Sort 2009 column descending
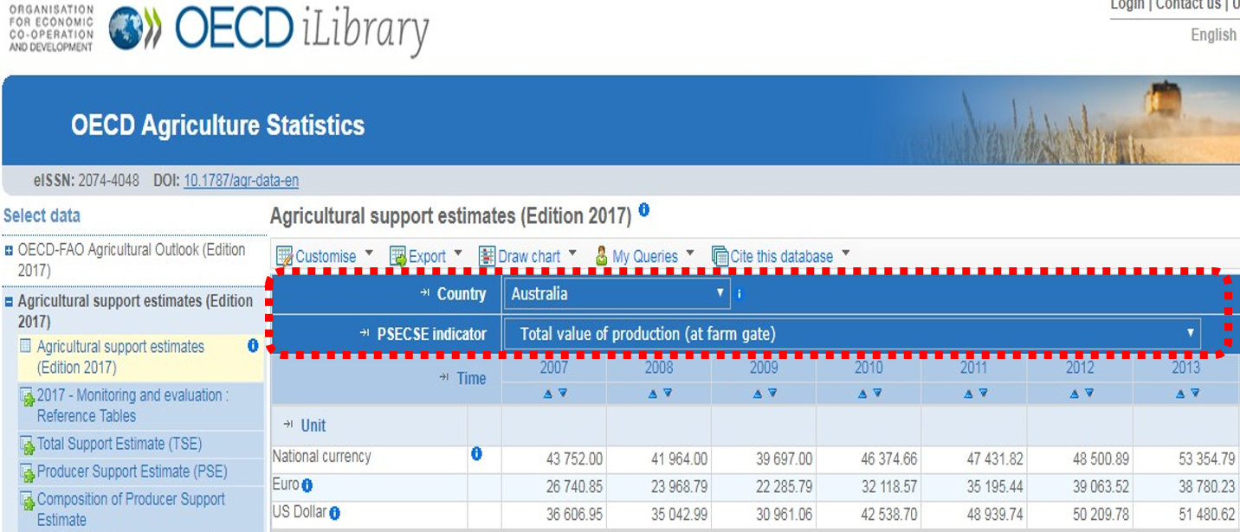 pyautogui.click(x=772, y=394)
